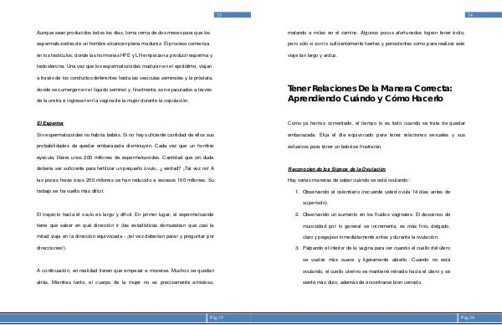Select the 'Pág 33' footer label

coord(217,317)
